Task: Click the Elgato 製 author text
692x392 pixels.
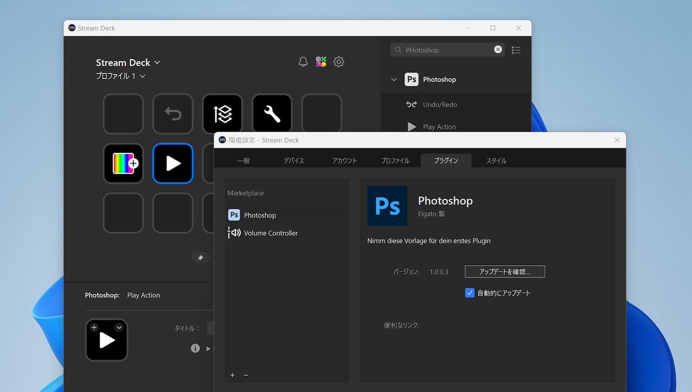Action: coord(431,214)
